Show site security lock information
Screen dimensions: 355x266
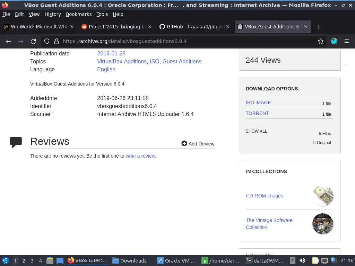(x=57, y=42)
